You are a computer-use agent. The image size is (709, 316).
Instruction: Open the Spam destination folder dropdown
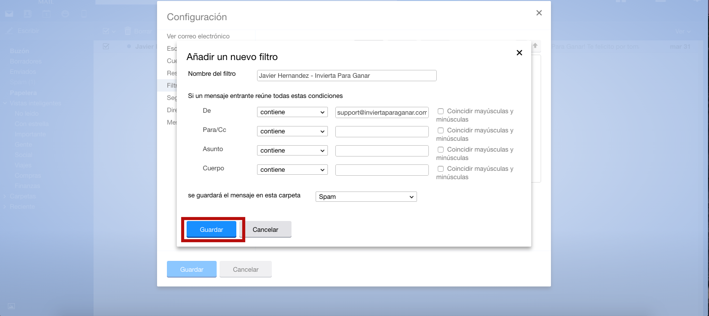366,197
